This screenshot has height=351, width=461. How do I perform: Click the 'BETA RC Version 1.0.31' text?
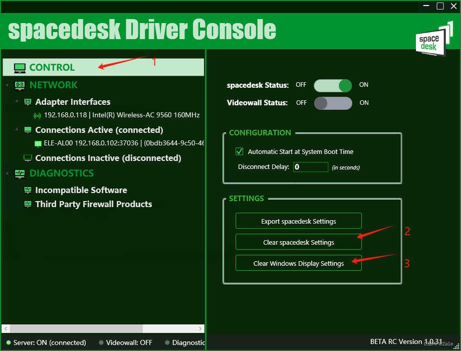(x=406, y=341)
